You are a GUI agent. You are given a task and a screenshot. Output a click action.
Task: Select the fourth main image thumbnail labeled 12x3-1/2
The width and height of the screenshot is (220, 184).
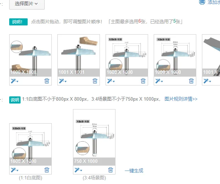(175, 55)
